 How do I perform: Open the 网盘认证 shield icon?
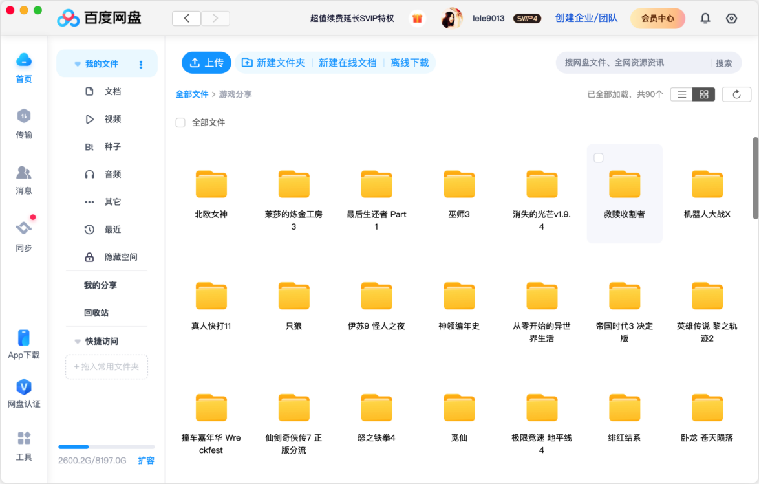[24, 387]
